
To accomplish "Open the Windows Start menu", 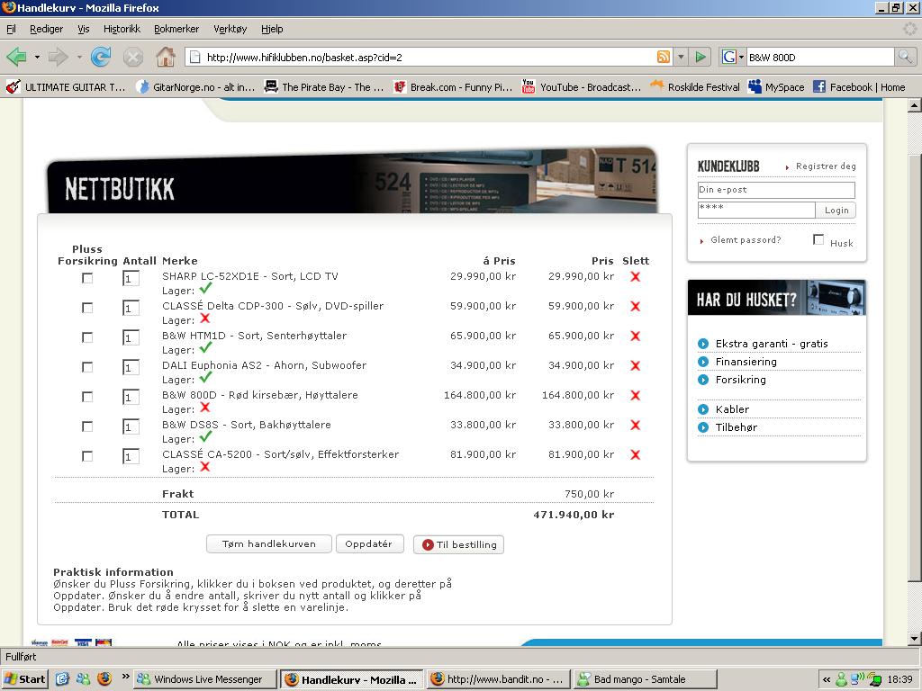I will pyautogui.click(x=24, y=679).
